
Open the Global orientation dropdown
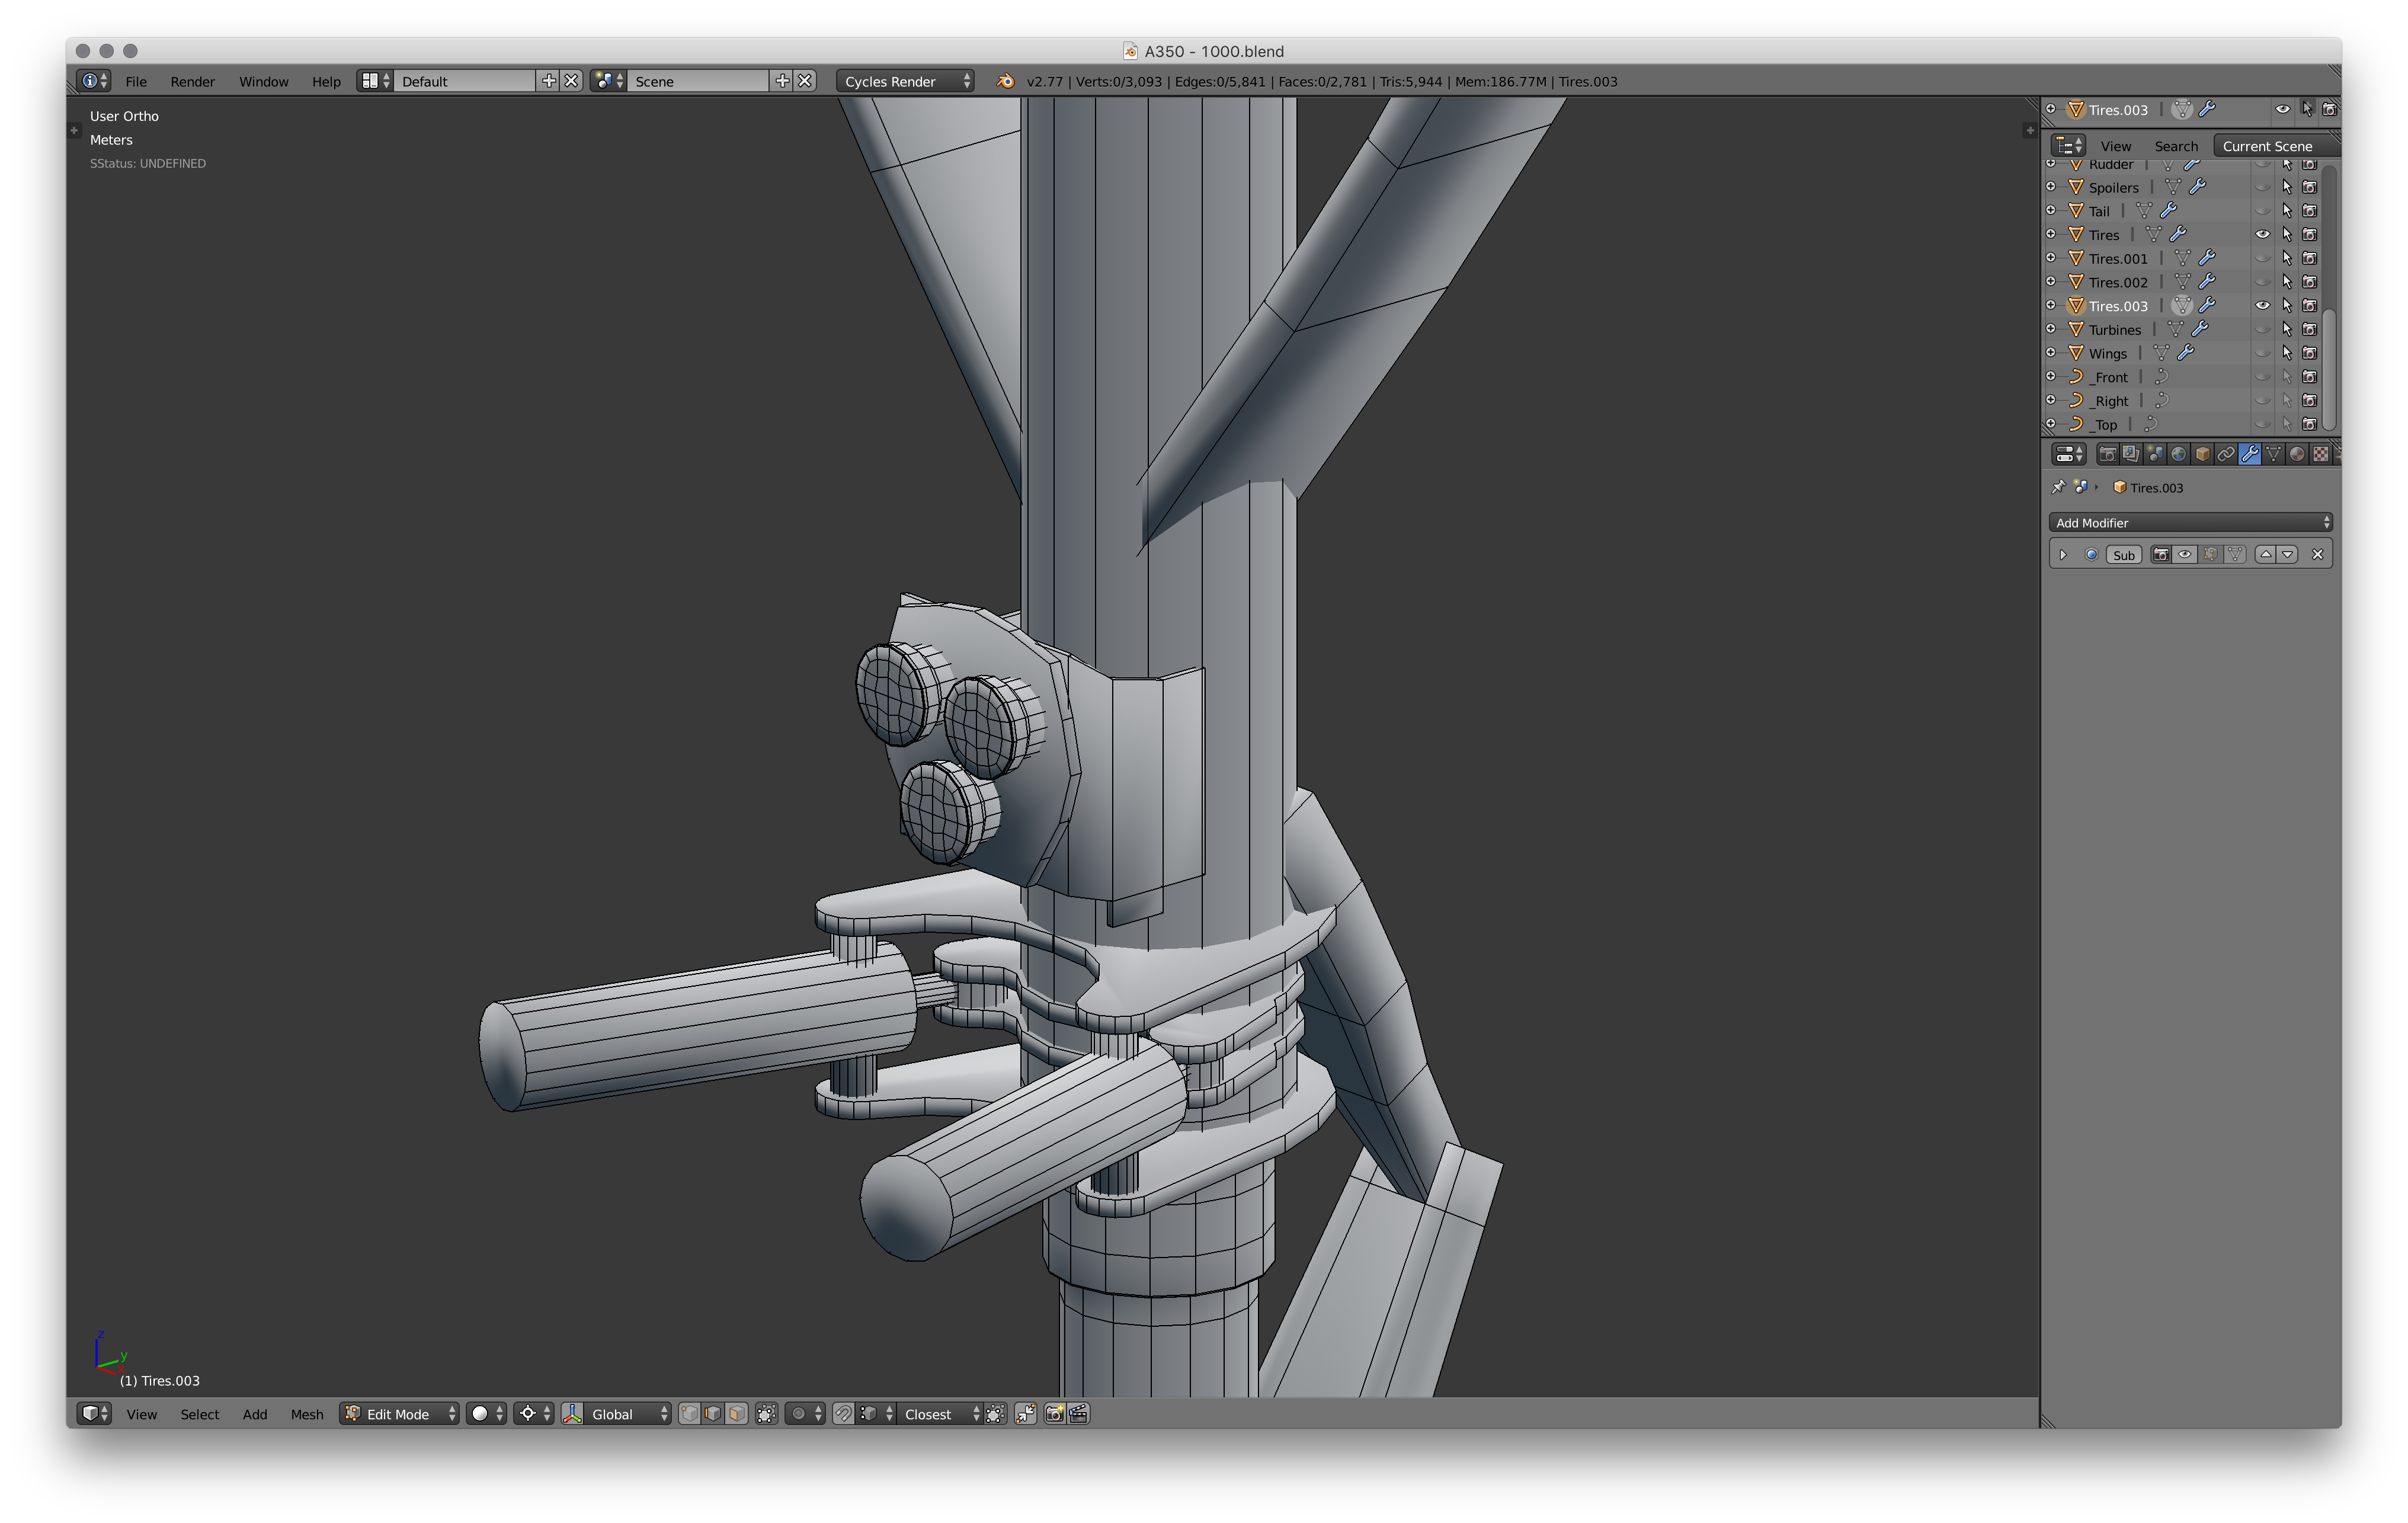[x=627, y=1413]
